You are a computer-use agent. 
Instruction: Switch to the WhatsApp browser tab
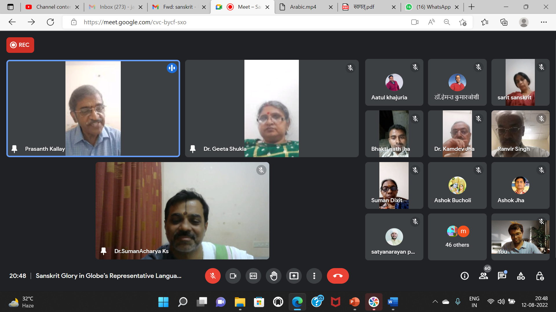pos(433,7)
